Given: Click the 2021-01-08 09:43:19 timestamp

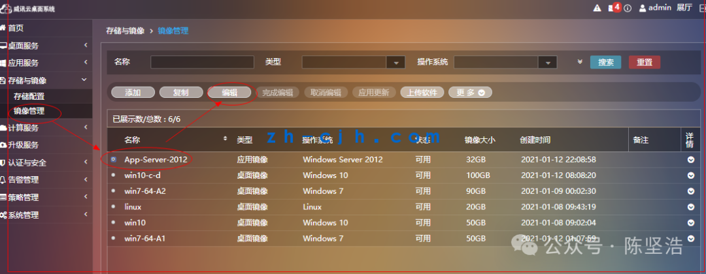Looking at the screenshot, I should point(558,207).
